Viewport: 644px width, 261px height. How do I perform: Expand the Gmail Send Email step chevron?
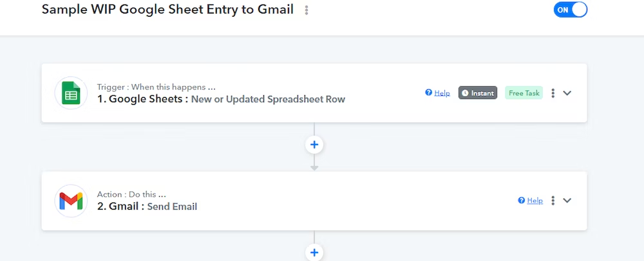click(x=567, y=201)
